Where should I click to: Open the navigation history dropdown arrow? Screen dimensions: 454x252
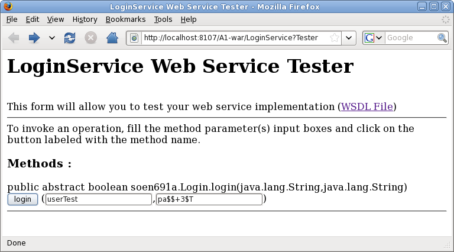[52, 38]
